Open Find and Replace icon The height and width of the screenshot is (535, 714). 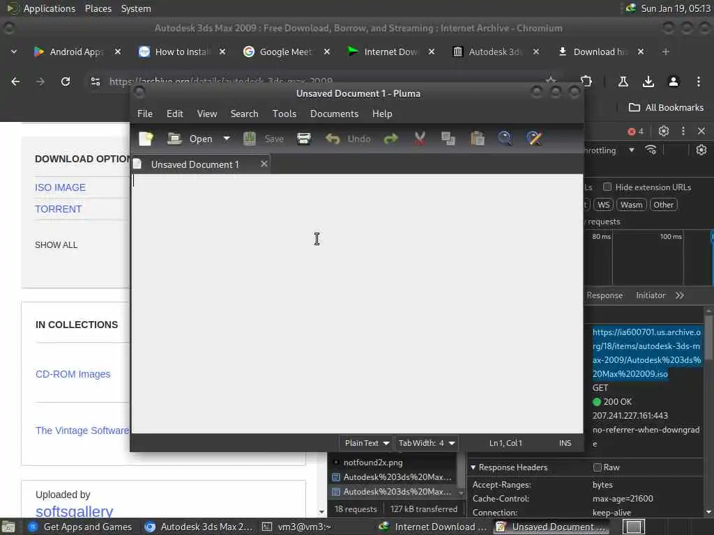click(534, 139)
